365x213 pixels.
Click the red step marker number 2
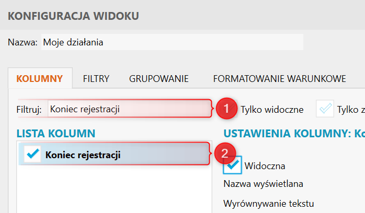(224, 153)
